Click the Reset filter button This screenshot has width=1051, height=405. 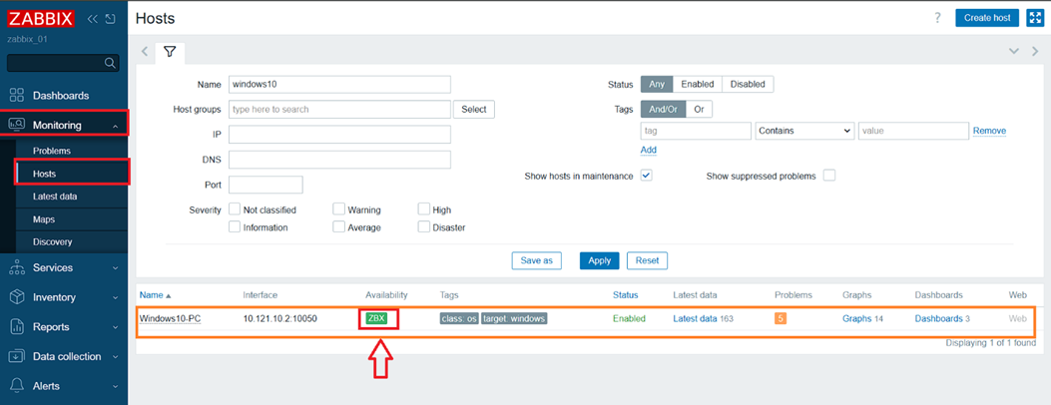(647, 260)
